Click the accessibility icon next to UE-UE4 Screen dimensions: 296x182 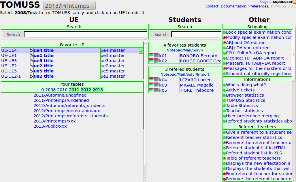click(x=32, y=50)
